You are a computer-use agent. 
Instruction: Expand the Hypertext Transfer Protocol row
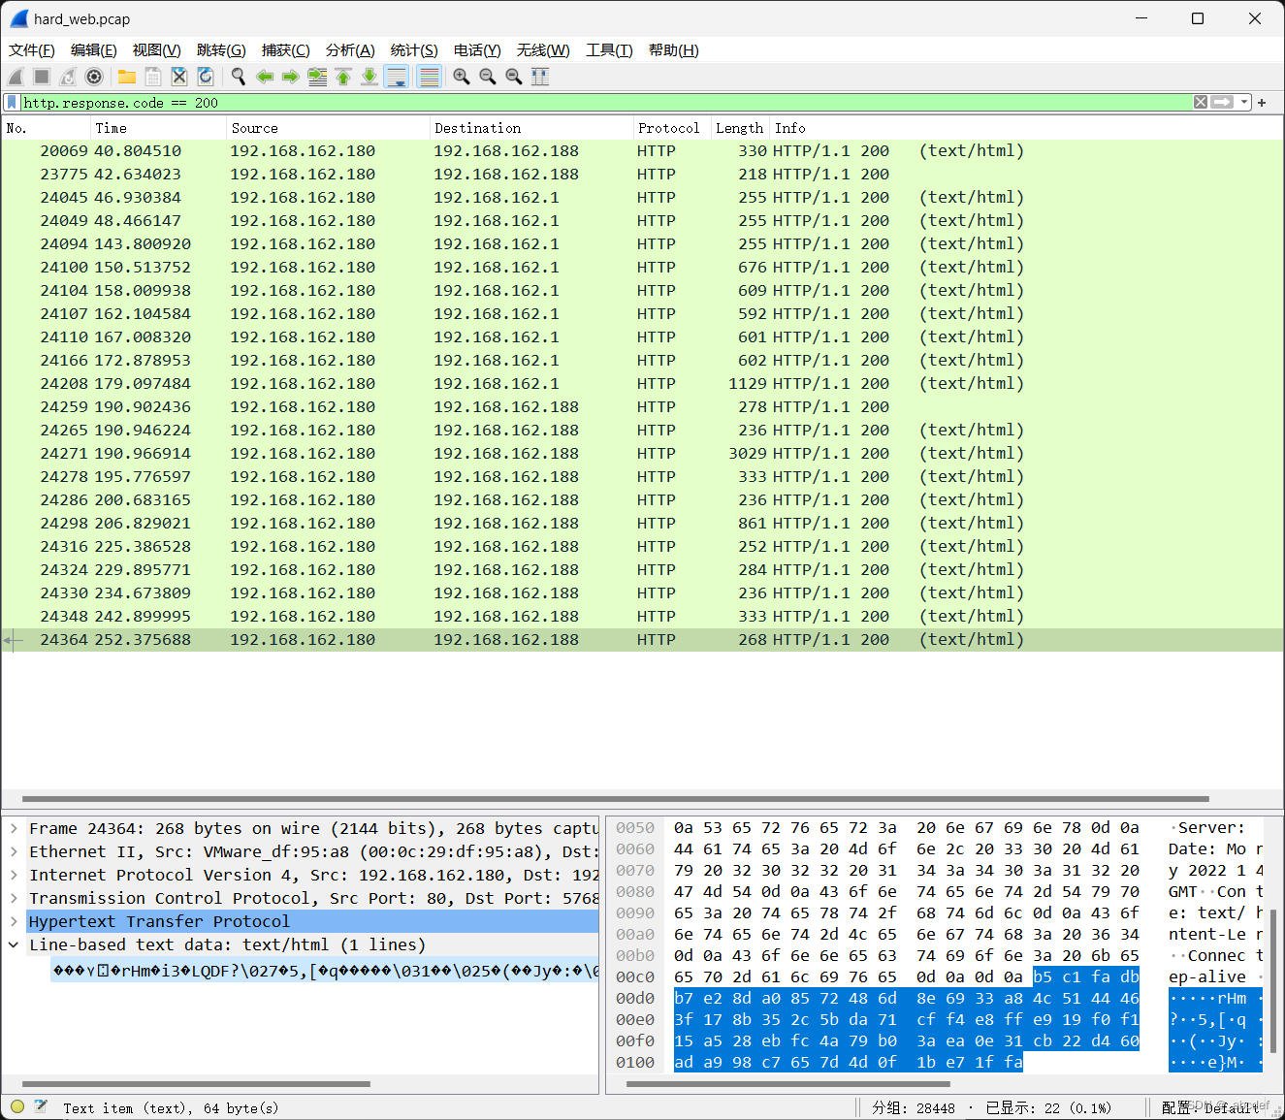pos(14,921)
